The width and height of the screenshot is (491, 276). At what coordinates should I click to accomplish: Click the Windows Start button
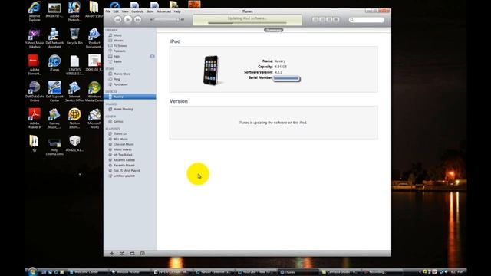[x=32, y=271]
